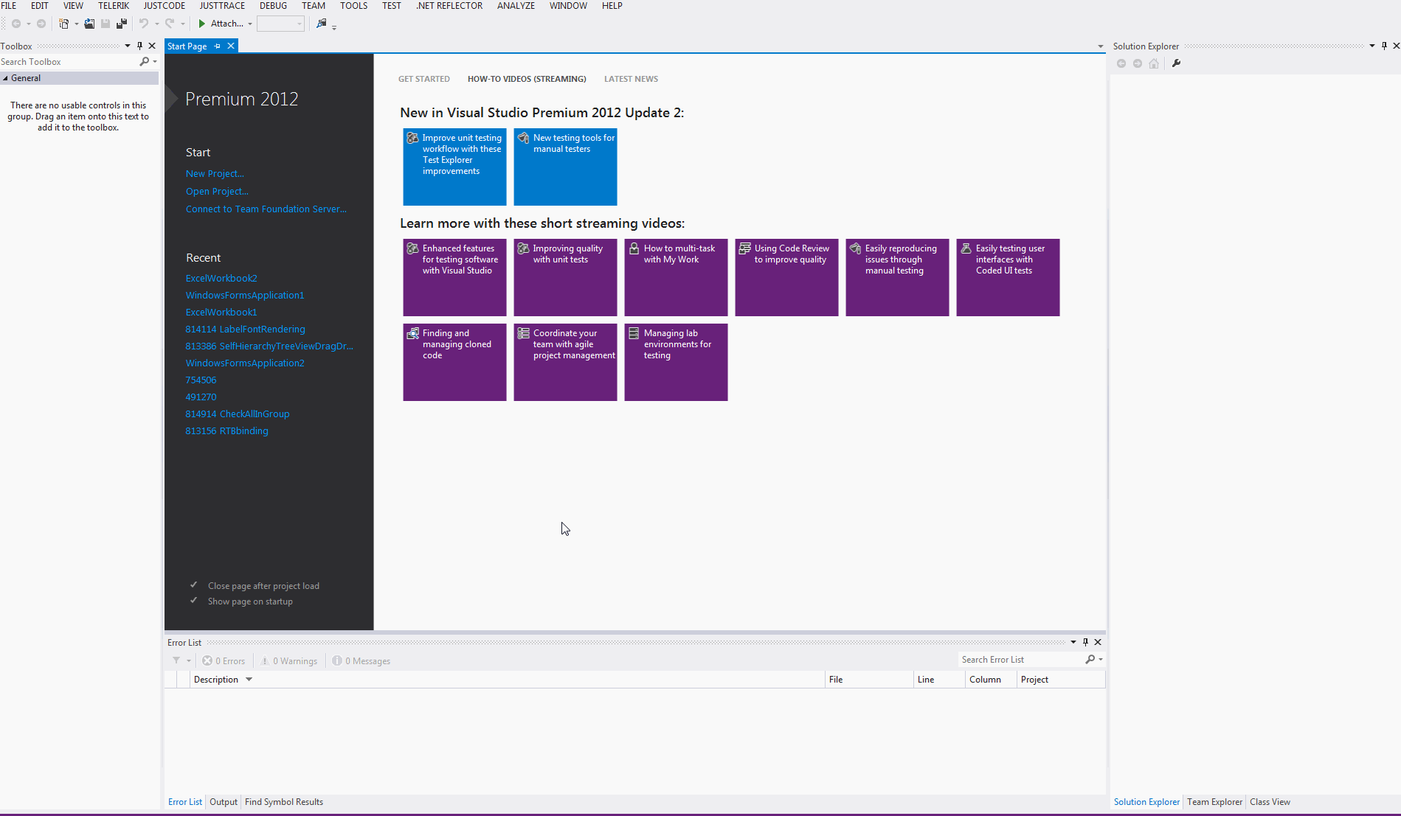Click Solution Explorer Home icon
Viewport: 1401px width, 816px height.
1154,63
